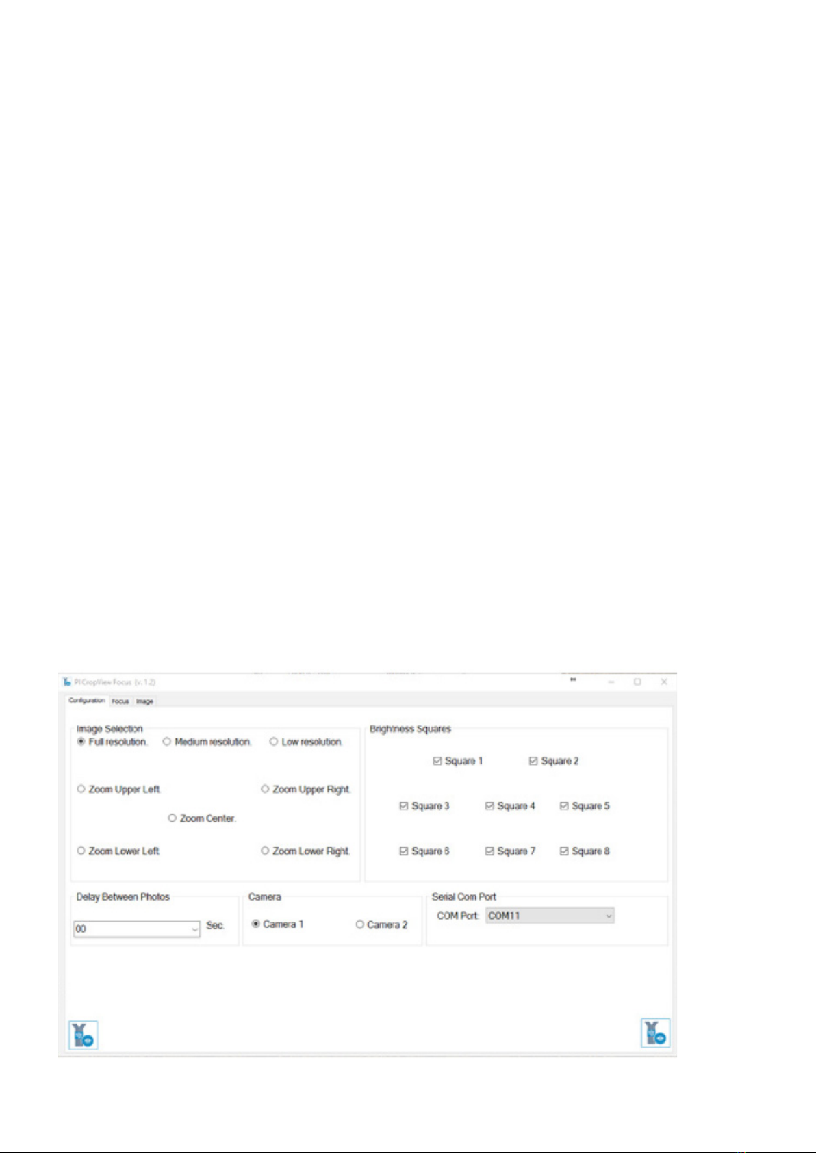The height and width of the screenshot is (1153, 816).
Task: Choose Zoom Lower Right option
Action: click(265, 851)
